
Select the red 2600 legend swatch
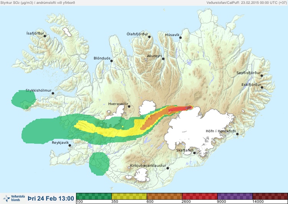200,196
